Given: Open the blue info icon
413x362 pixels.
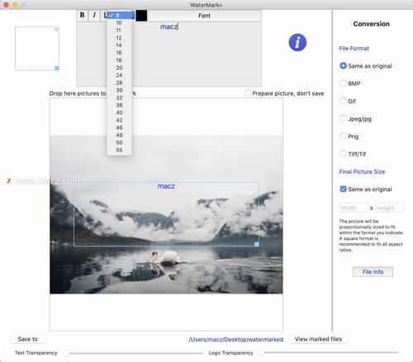Looking at the screenshot, I should pos(297,43).
